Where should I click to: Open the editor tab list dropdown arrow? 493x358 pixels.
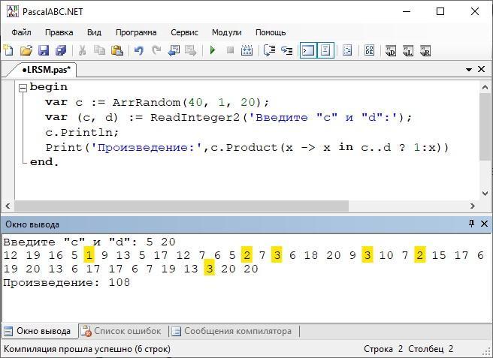point(469,69)
